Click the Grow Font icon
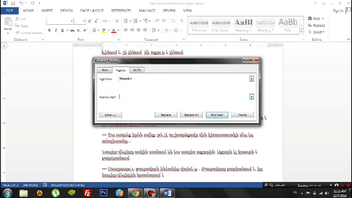 (90, 21)
